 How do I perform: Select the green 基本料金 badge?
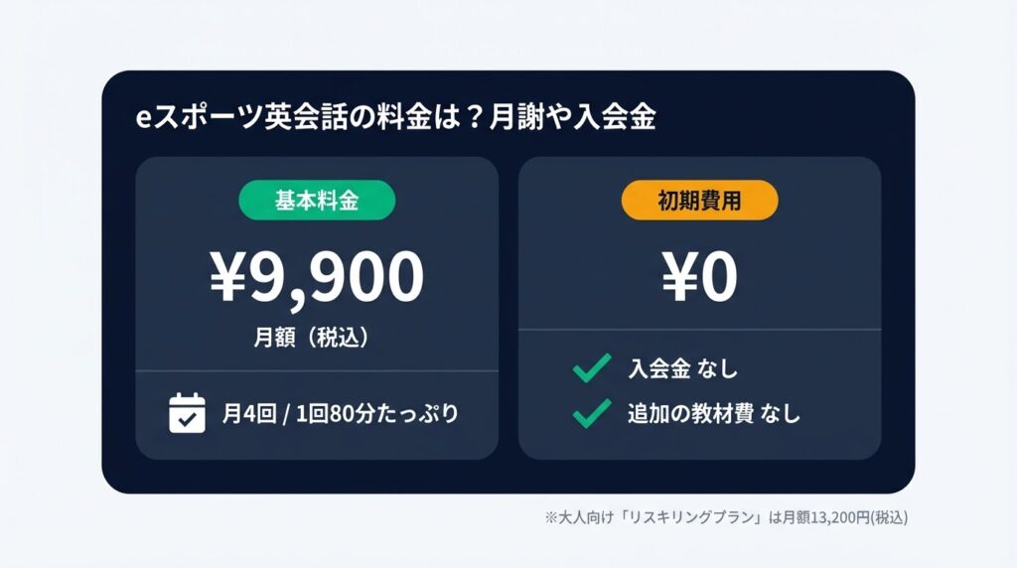(317, 202)
